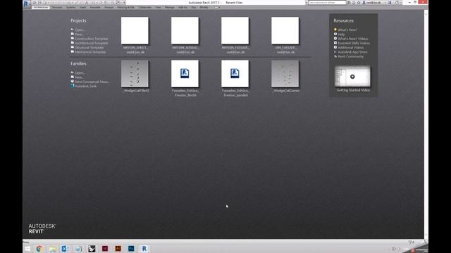Open the Help question mark icon

[397, 3]
